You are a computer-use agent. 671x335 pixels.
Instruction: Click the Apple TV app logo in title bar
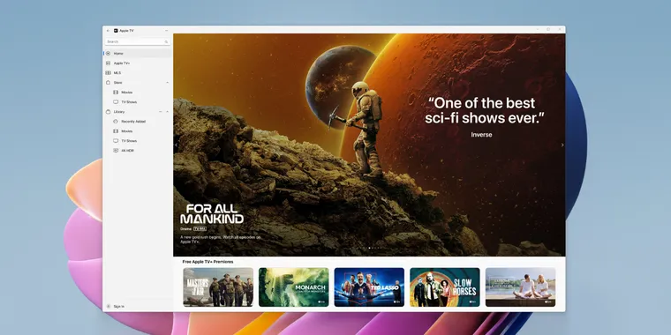pos(116,31)
